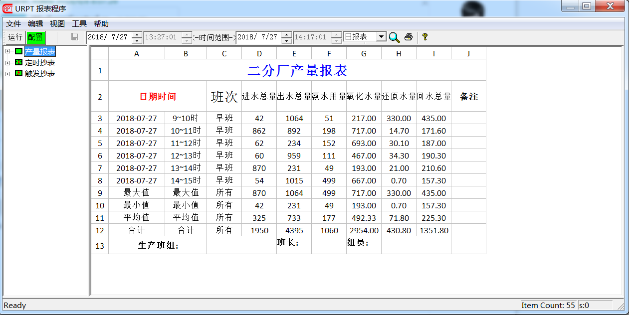Viewport: 629px width, 315px height.
Task: Click the yellow question mark help icon
Action: pyautogui.click(x=425, y=37)
